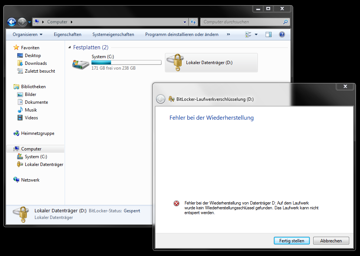The height and width of the screenshot is (256, 360).
Task: Click the System (C:) drive icon in sidebar
Action: [x=20, y=156]
